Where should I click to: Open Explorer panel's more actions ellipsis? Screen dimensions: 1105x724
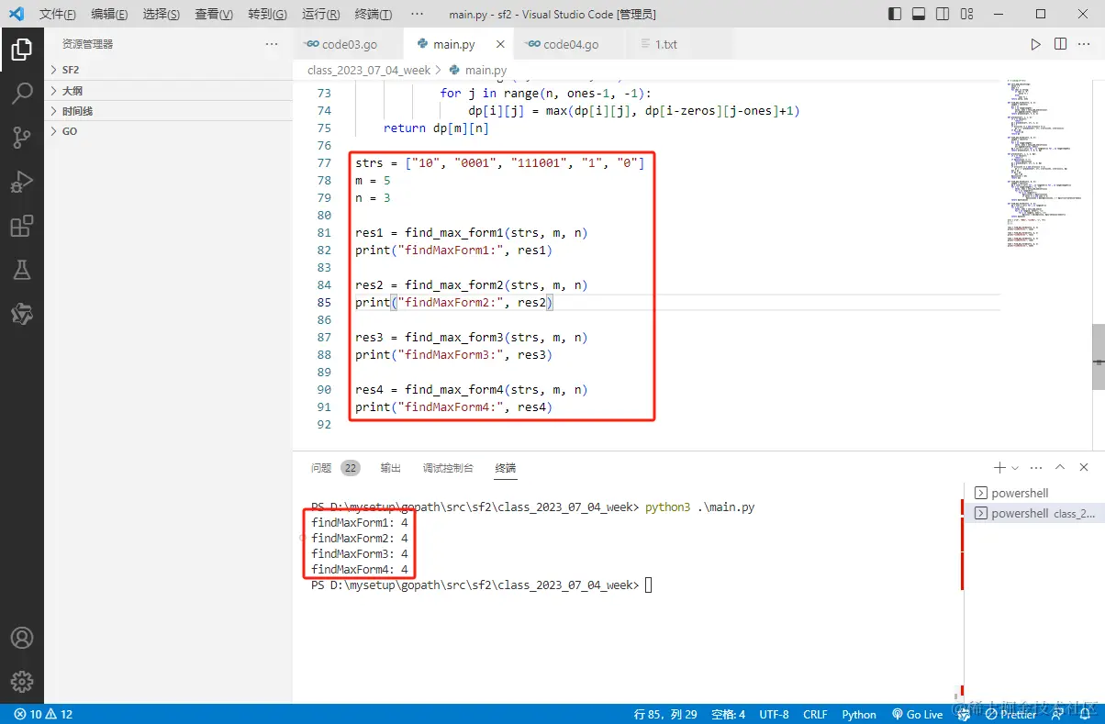click(x=271, y=44)
